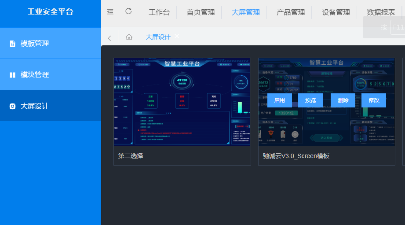Switch to the 产品管理 top menu
This screenshot has height=225, width=405.
291,12
